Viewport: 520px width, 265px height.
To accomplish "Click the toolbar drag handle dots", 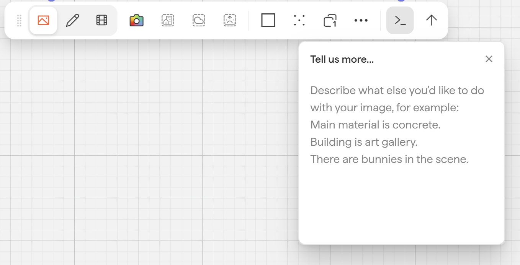I will (19, 20).
